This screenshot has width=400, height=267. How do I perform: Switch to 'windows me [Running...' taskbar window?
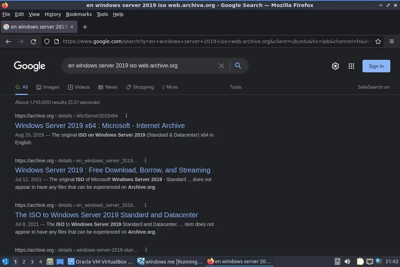point(170,262)
